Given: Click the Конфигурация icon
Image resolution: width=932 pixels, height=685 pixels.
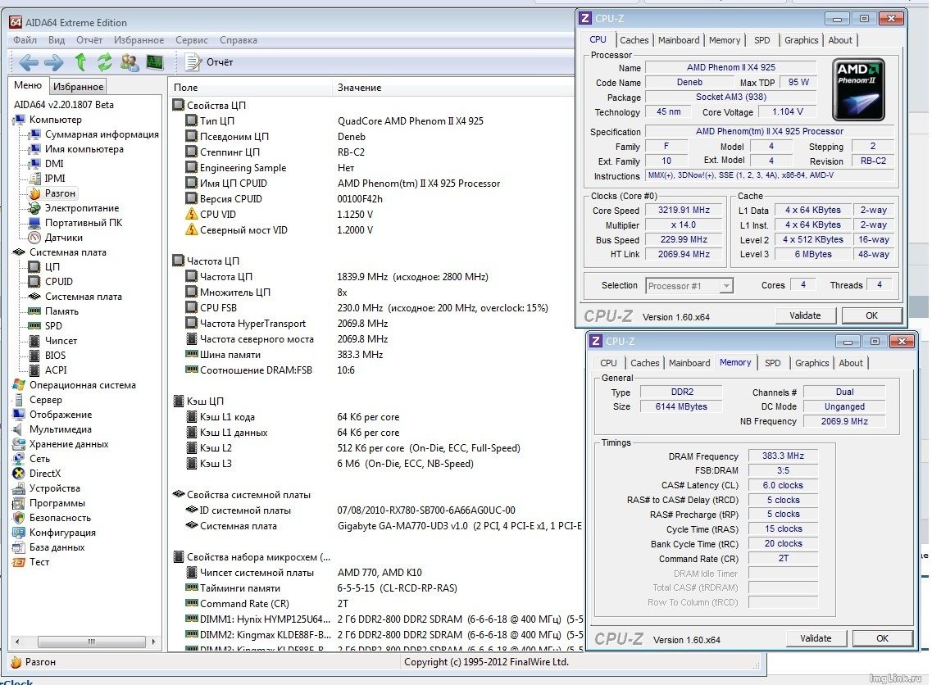Looking at the screenshot, I should click(18, 533).
